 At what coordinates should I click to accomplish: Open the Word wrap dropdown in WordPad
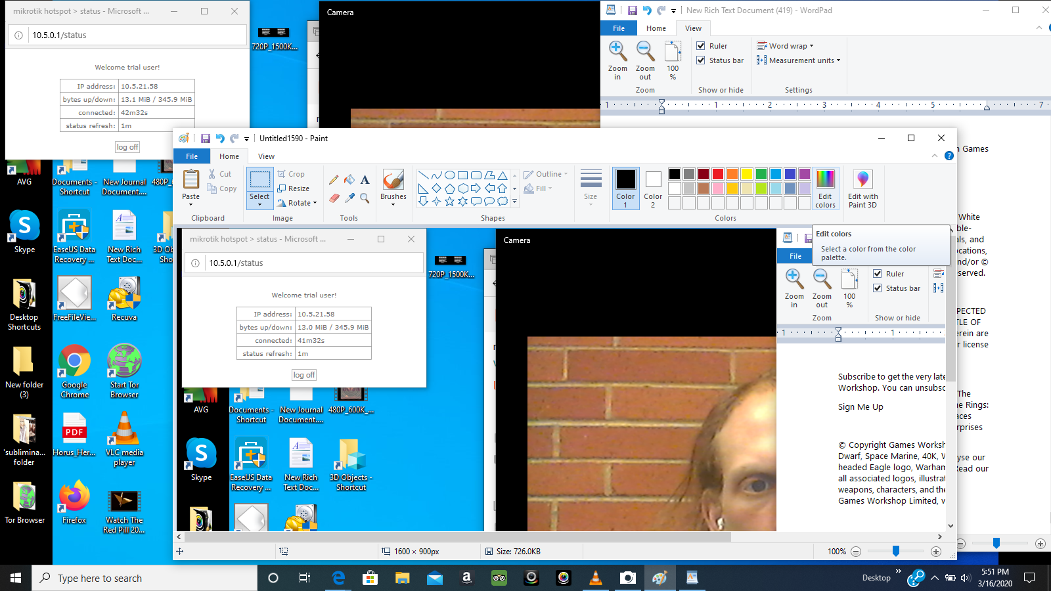(785, 46)
